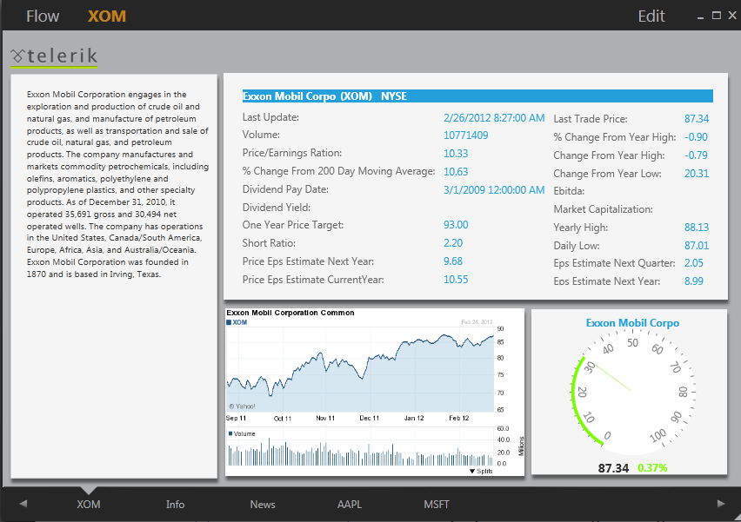The width and height of the screenshot is (741, 522).
Task: Click Price/Earnings Ration value 10.33
Action: (456, 154)
